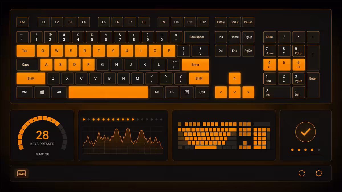The height and width of the screenshot is (192, 342).
Task: Click the plus-minus equals key
Action: pos(176,37)
